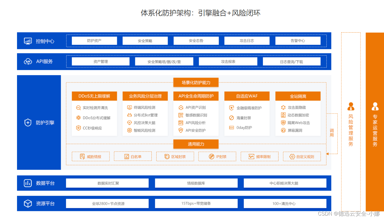Select the 通用能力 orange header

(x=196, y=144)
